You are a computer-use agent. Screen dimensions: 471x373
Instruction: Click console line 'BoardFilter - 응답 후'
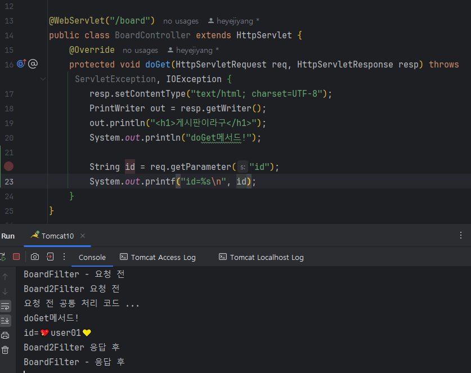[74, 362]
